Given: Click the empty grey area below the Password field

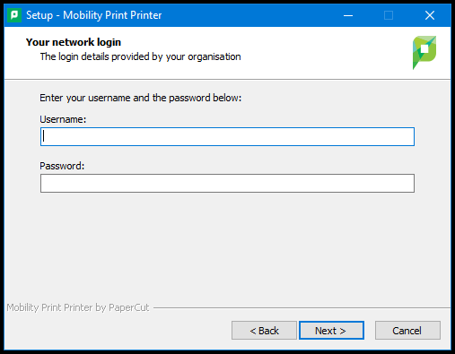Looking at the screenshot, I should point(227,245).
